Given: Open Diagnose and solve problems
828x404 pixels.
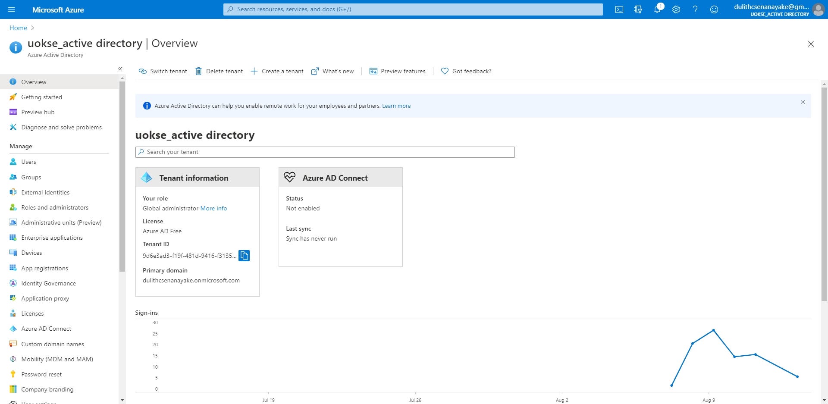Looking at the screenshot, I should click(x=59, y=127).
